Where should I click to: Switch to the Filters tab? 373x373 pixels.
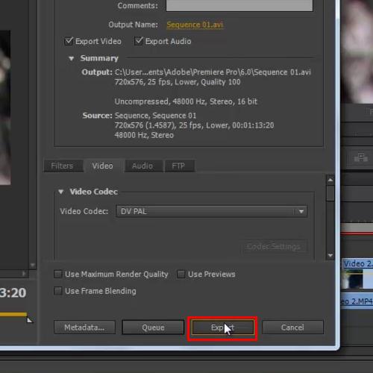tap(62, 166)
